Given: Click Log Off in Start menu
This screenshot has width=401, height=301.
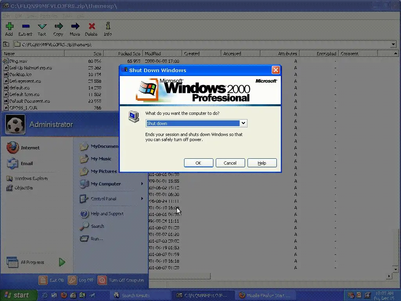Looking at the screenshot, I should [x=81, y=280].
